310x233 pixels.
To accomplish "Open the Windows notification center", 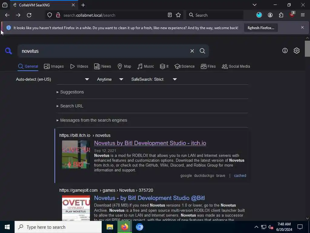I will [300, 227].
